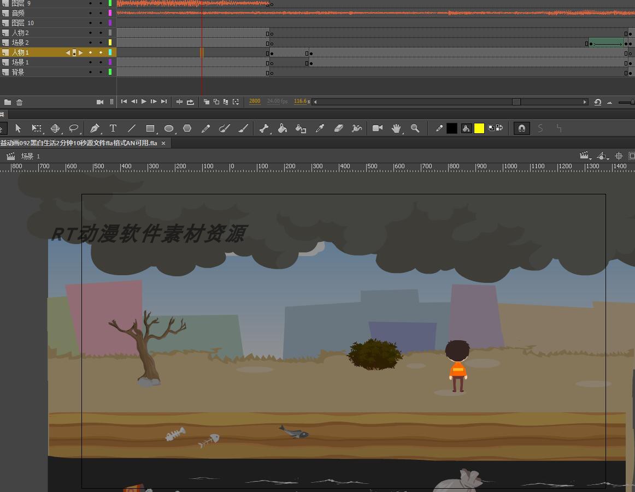Select the Text tool
The image size is (635, 492).
coord(113,128)
